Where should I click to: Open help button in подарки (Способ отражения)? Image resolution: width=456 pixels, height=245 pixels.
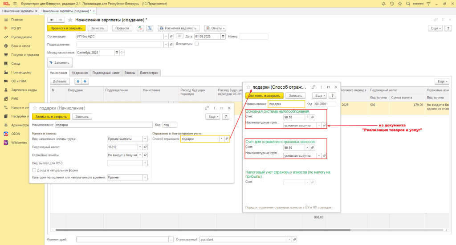coord(332,95)
